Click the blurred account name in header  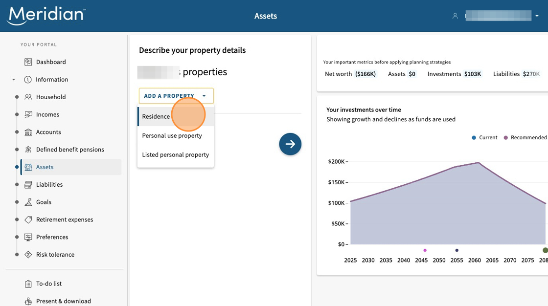(x=499, y=16)
